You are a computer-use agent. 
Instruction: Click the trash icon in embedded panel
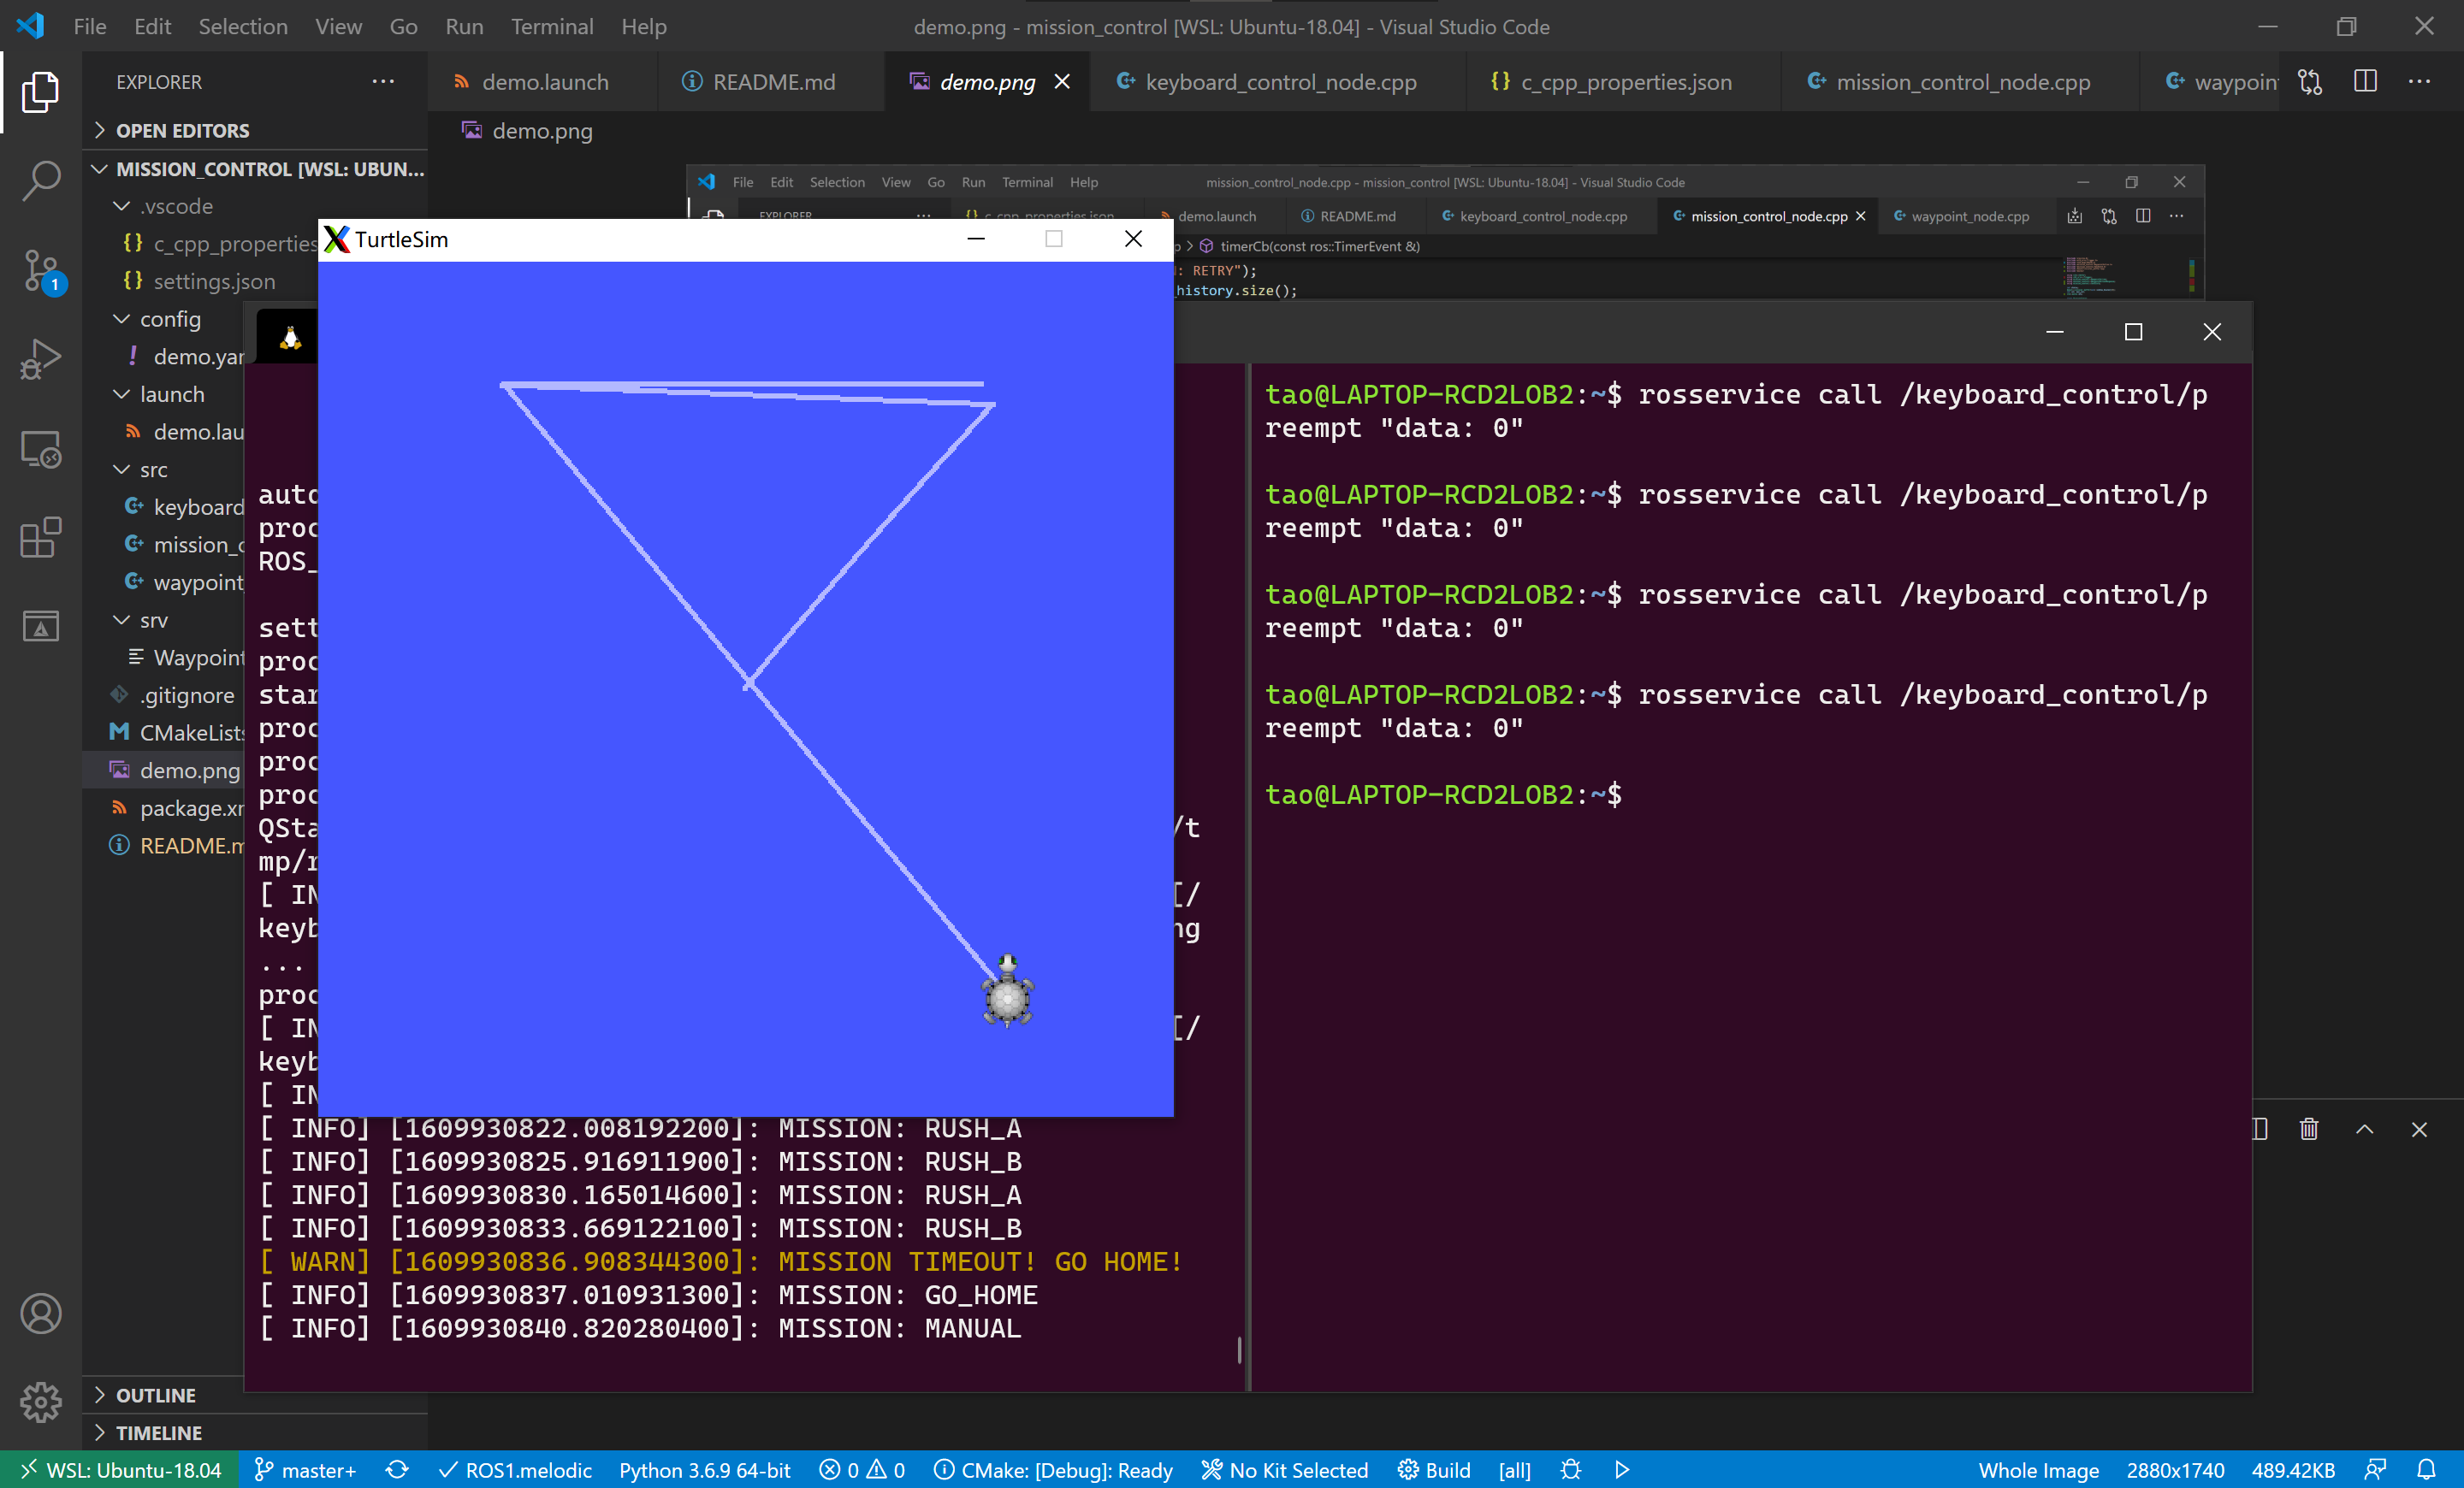coord(2309,1129)
